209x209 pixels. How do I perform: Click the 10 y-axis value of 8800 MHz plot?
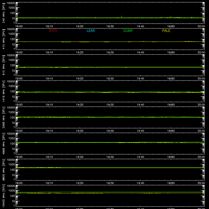[x=13, y=175]
